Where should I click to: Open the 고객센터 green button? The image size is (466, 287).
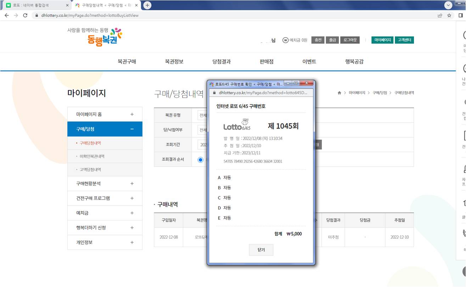[404, 40]
